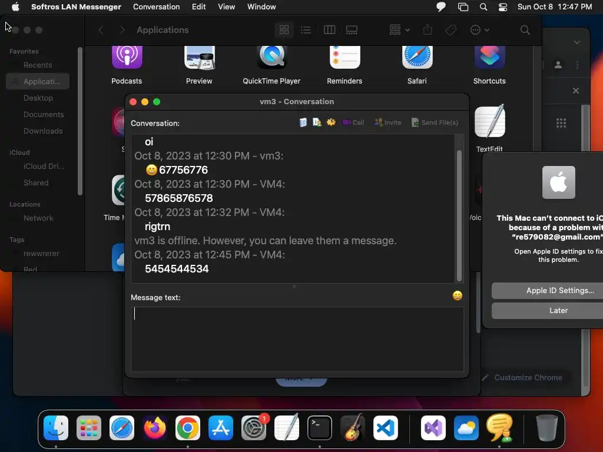
Task: Open the View menu
Action: coord(226,6)
